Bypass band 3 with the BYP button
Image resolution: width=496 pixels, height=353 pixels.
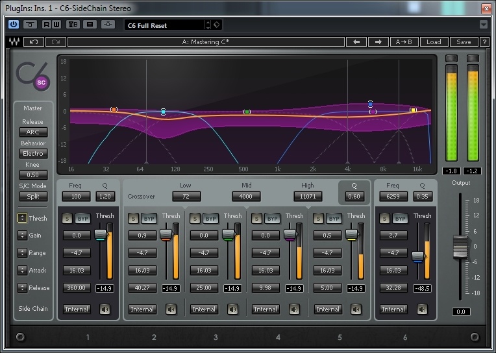[211, 218]
